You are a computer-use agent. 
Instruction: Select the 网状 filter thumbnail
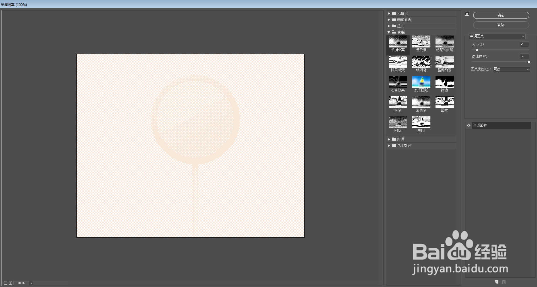(398, 122)
